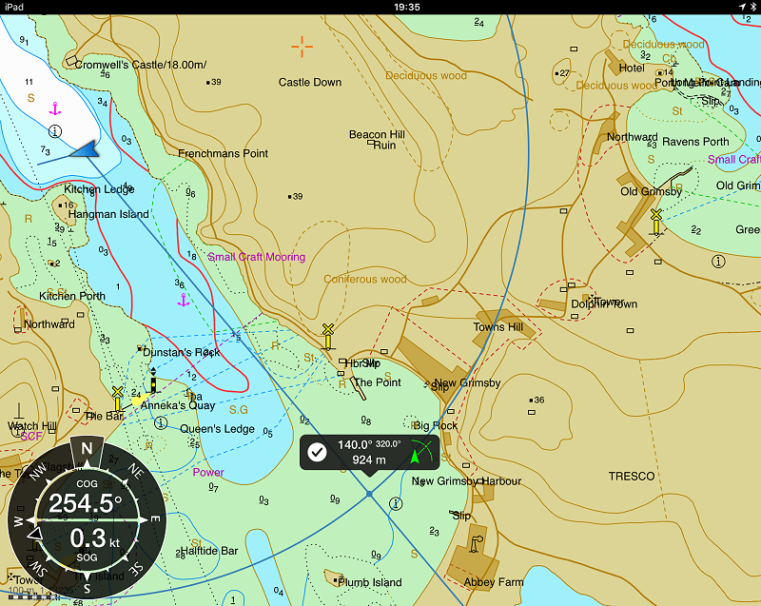
Task: Tap the Coniferous wood label
Action: click(x=365, y=279)
